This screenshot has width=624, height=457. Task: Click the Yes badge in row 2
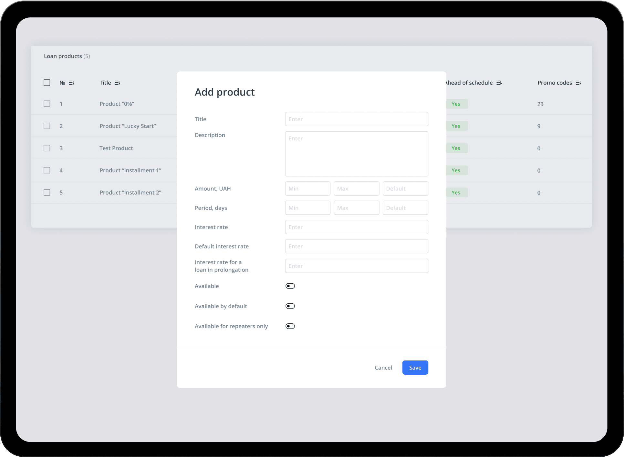click(457, 126)
